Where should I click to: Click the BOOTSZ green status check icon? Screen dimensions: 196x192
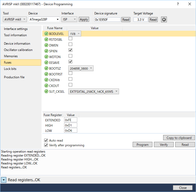(46, 68)
